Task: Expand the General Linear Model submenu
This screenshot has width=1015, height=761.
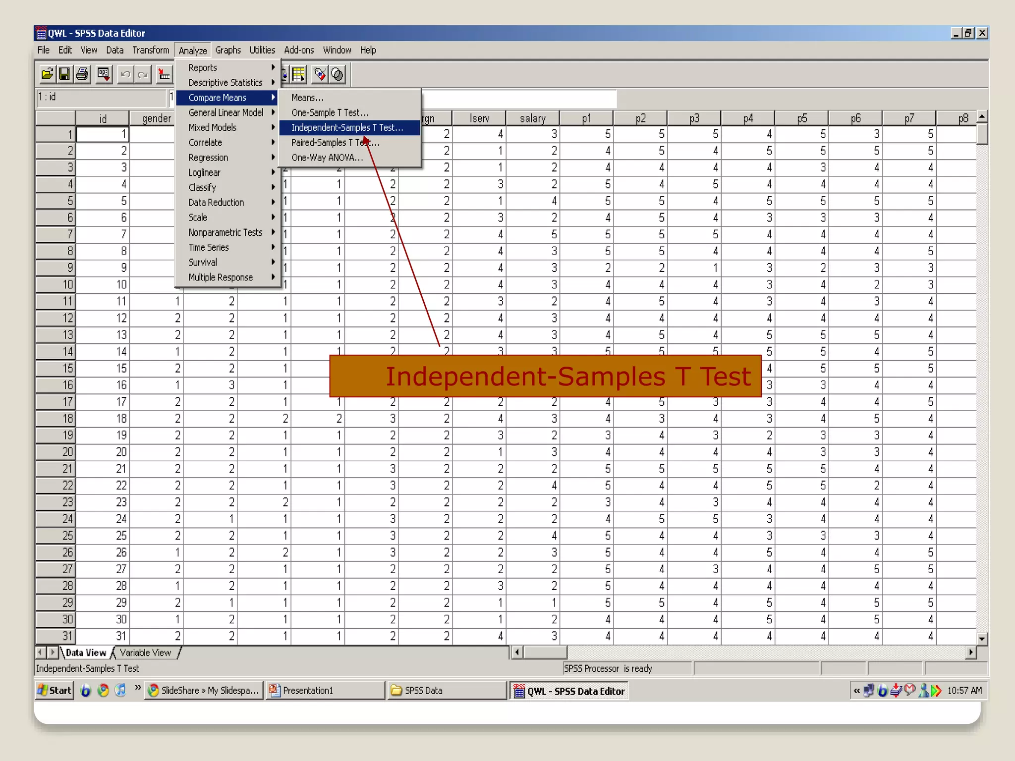Action: click(x=226, y=112)
